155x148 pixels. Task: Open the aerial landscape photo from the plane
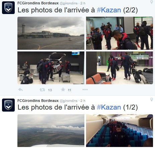(x=51, y=131)
